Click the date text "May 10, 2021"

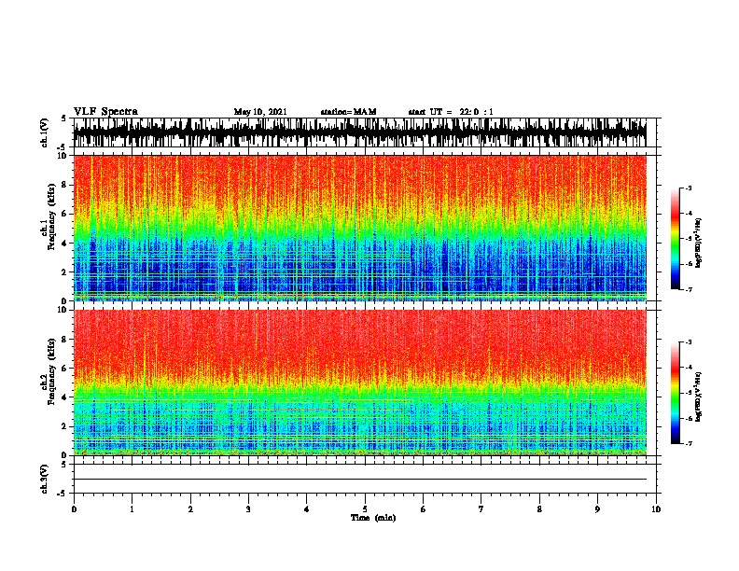pos(260,112)
